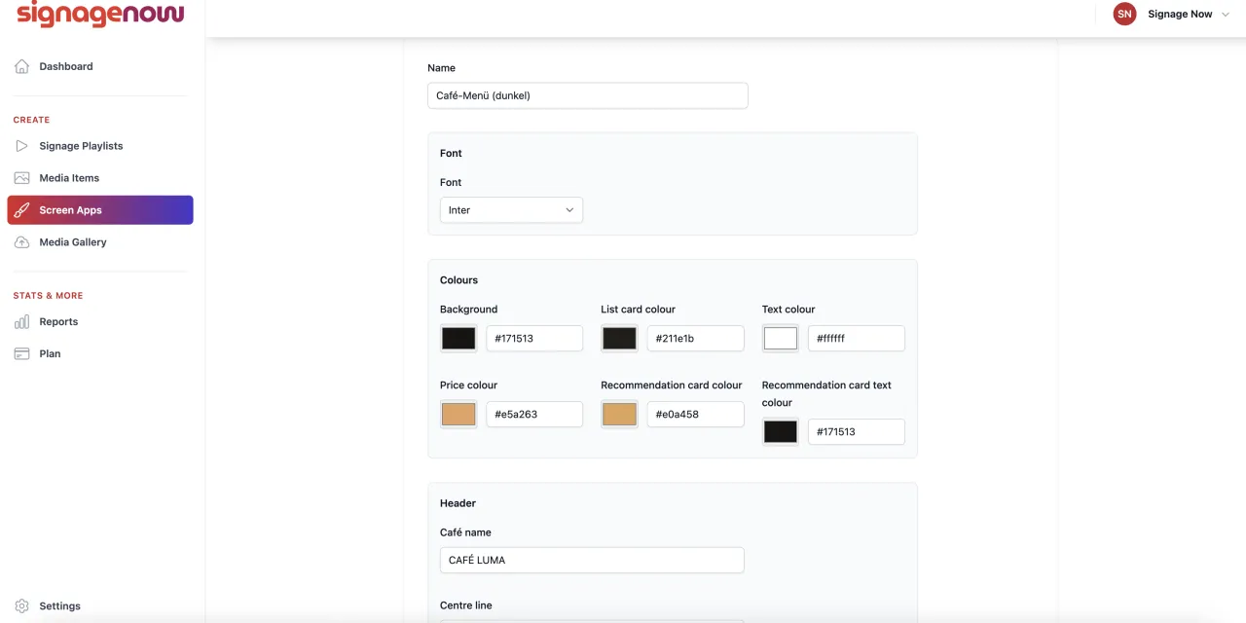This screenshot has height=623, width=1246.
Task: Click the Media Items image icon
Action: tap(21, 178)
